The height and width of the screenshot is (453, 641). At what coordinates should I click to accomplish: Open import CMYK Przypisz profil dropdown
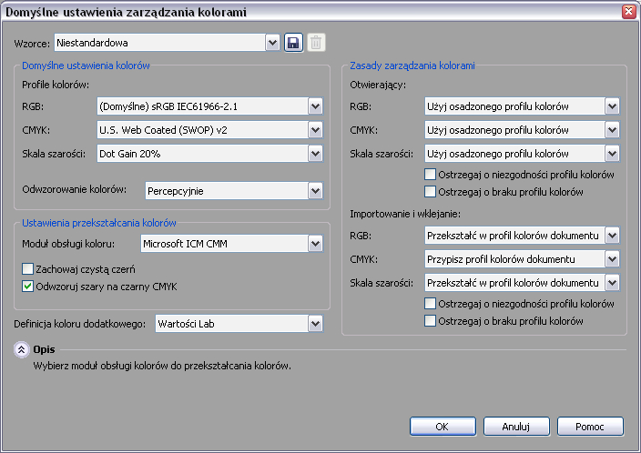coord(613,259)
